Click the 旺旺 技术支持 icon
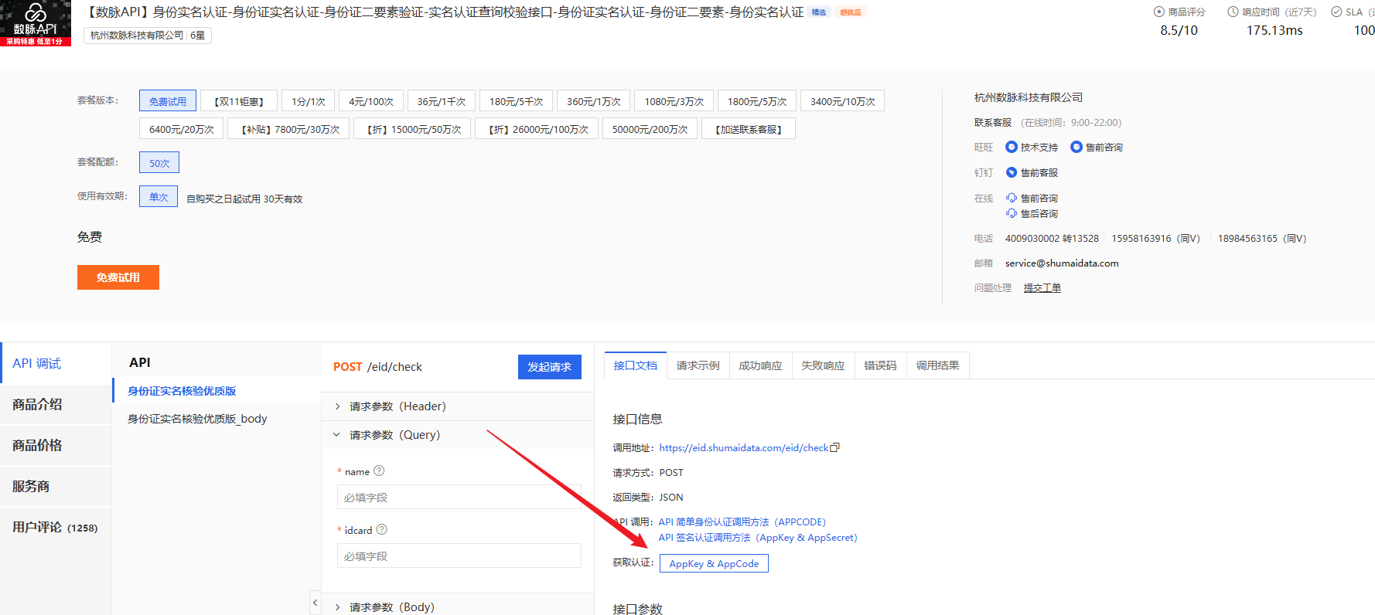 [x=1011, y=147]
